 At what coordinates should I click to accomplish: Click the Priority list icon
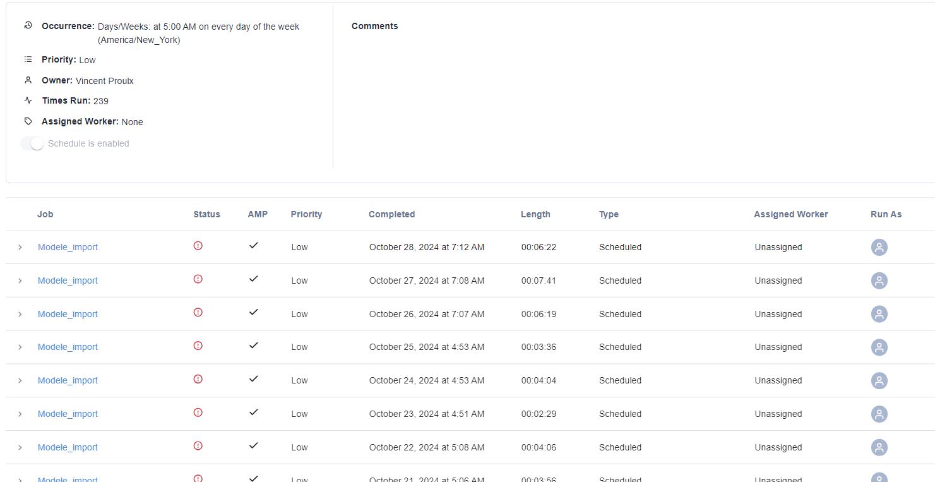pyautogui.click(x=27, y=59)
